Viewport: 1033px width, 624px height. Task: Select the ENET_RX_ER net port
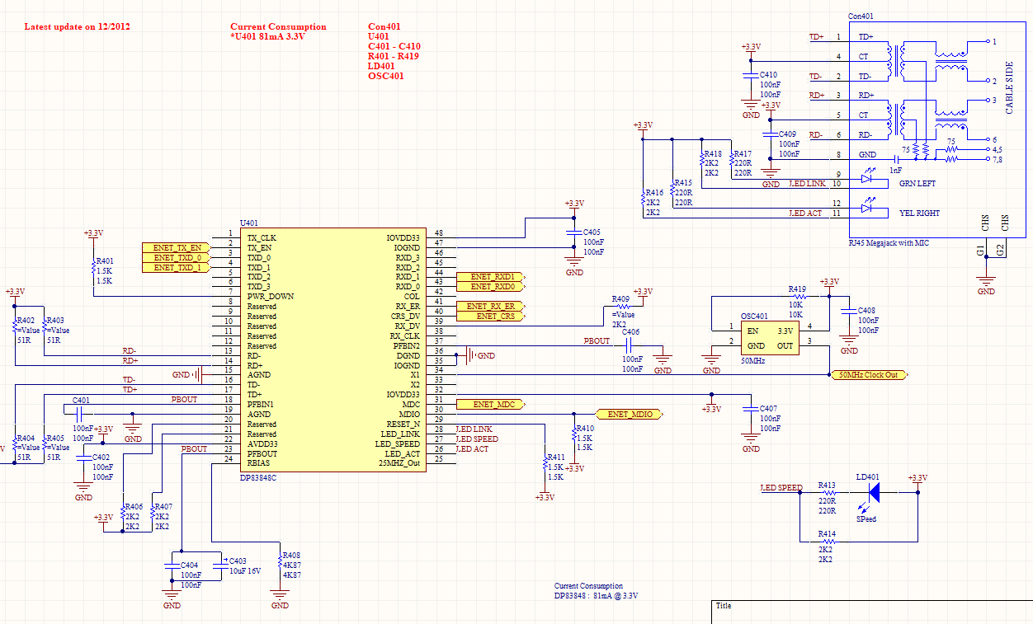493,307
